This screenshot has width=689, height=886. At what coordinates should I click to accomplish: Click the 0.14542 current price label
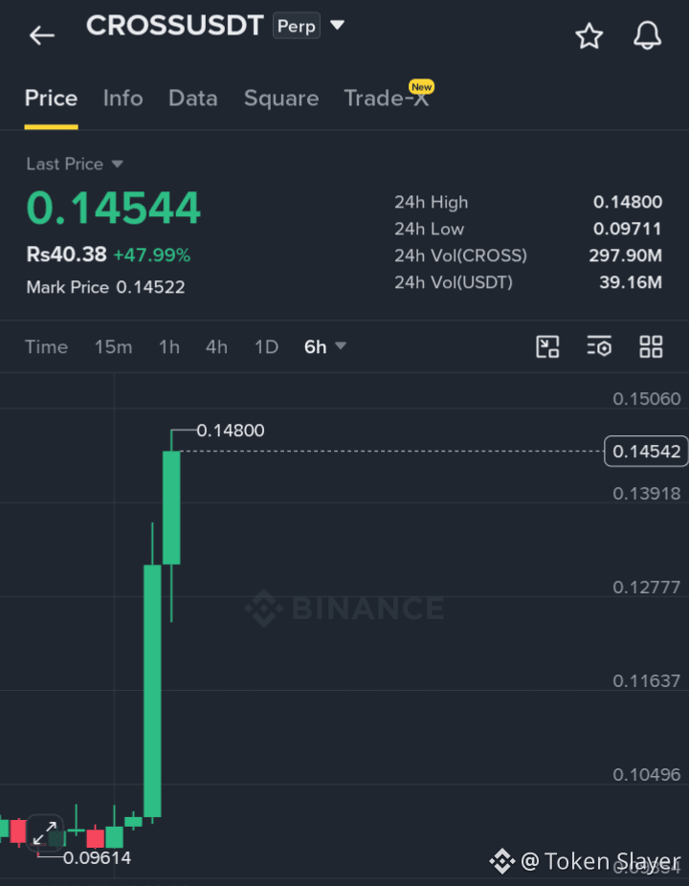click(646, 451)
